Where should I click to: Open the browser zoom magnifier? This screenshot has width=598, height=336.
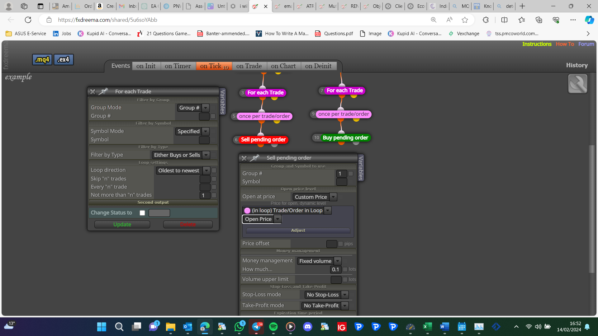click(x=434, y=20)
